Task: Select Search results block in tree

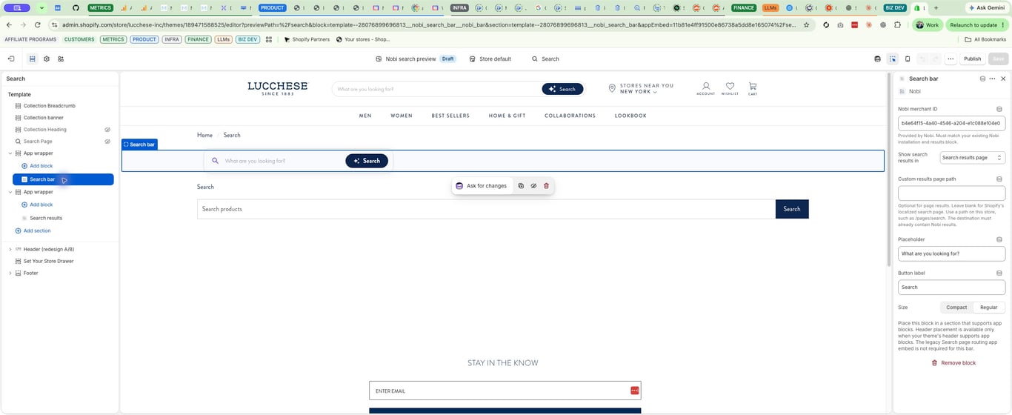Action: [46, 218]
